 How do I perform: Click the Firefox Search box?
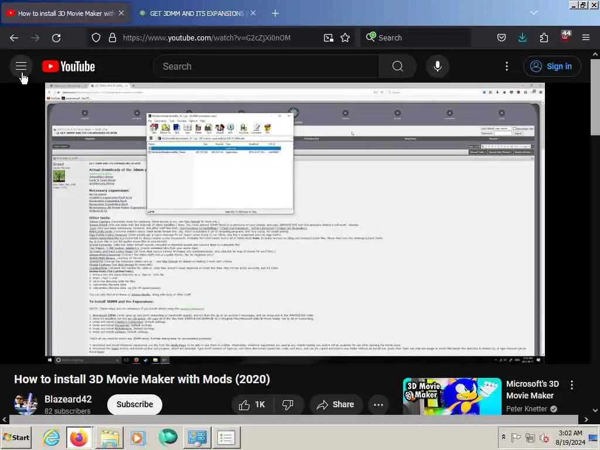(x=415, y=37)
